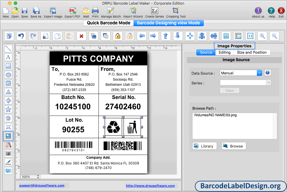
Task: Zoom out of the label canvas
Action: pyautogui.click(x=274, y=36)
